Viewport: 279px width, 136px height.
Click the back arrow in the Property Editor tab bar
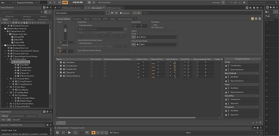[x=55, y=8]
